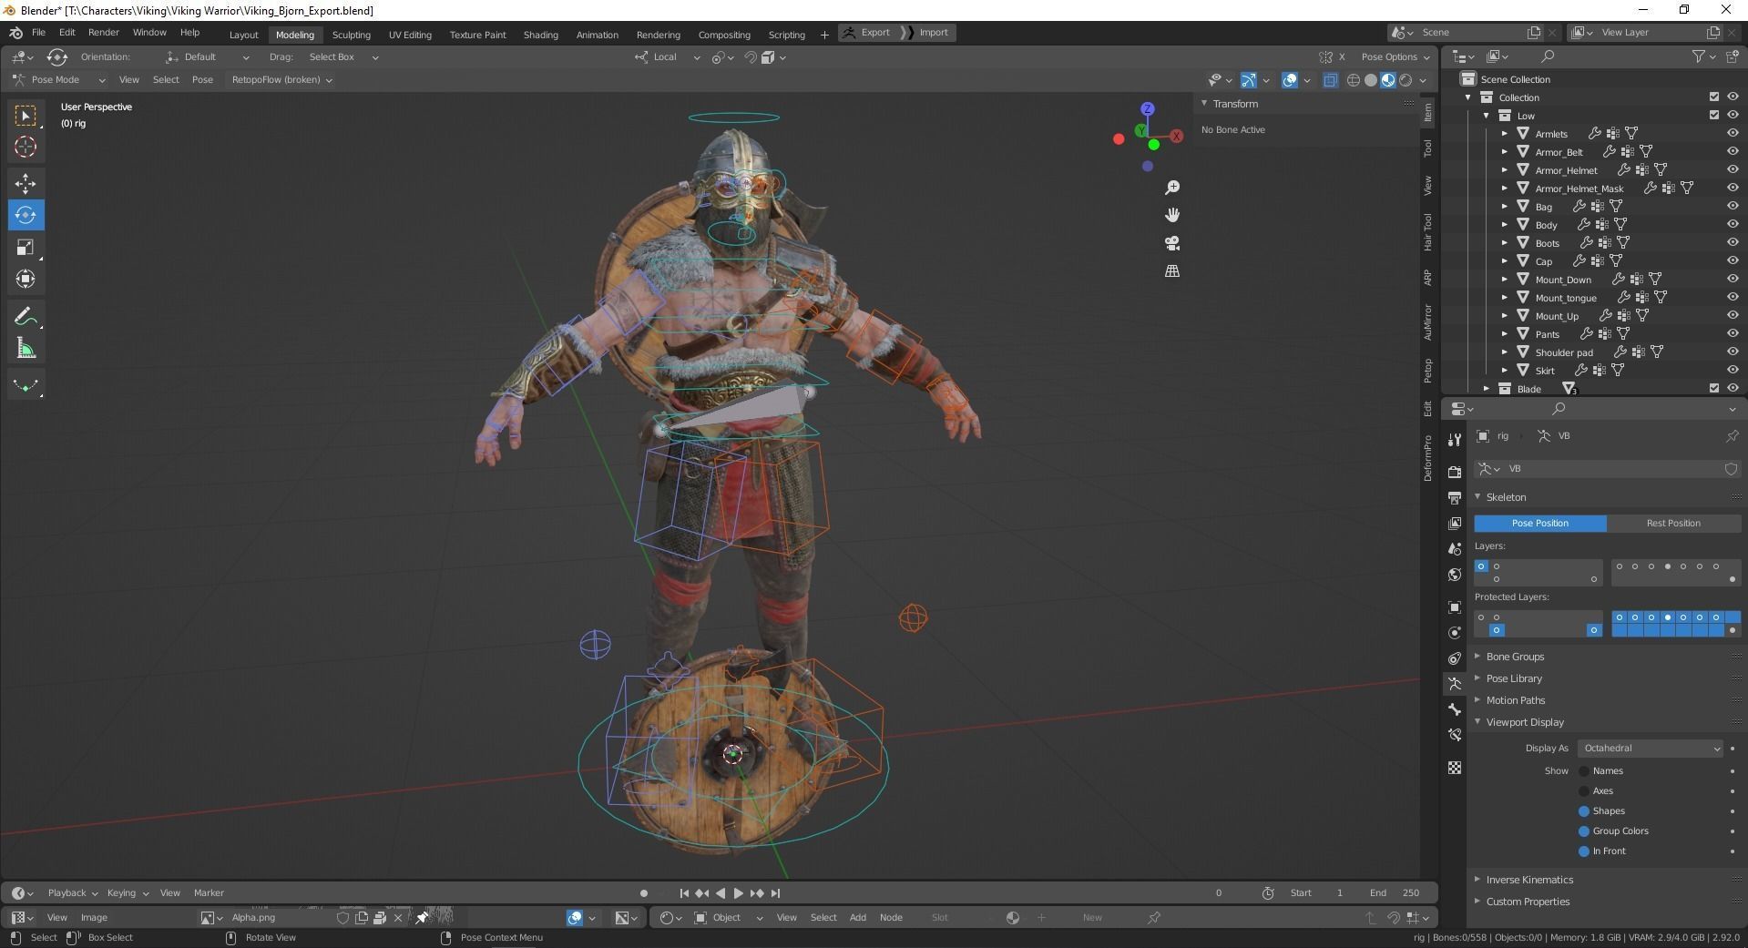Activate the Move tool

(26, 183)
